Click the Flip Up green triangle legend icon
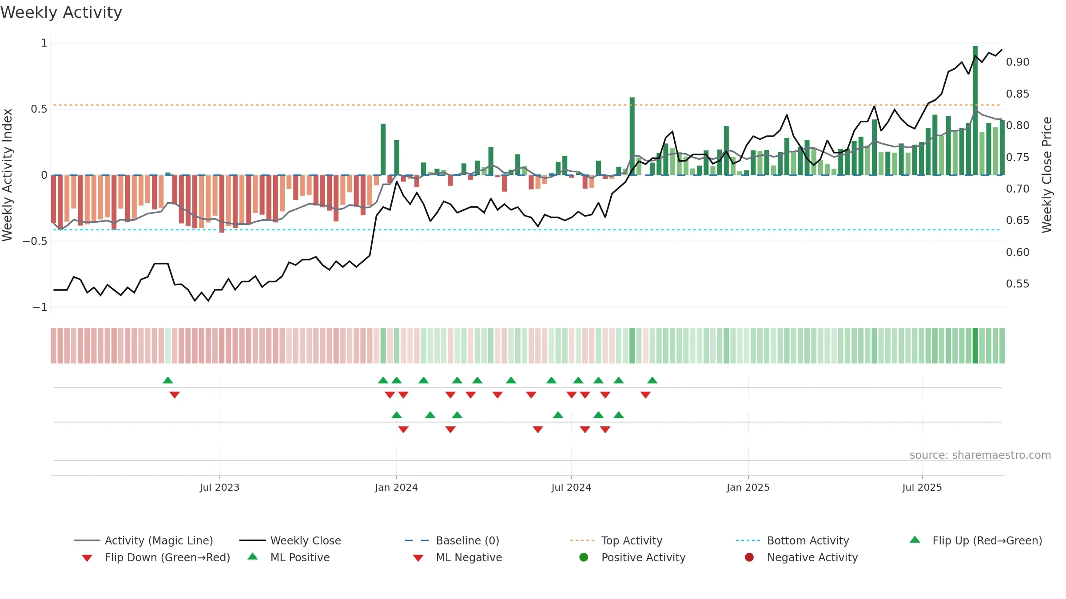Image resolution: width=1066 pixels, height=599 pixels. click(x=915, y=540)
